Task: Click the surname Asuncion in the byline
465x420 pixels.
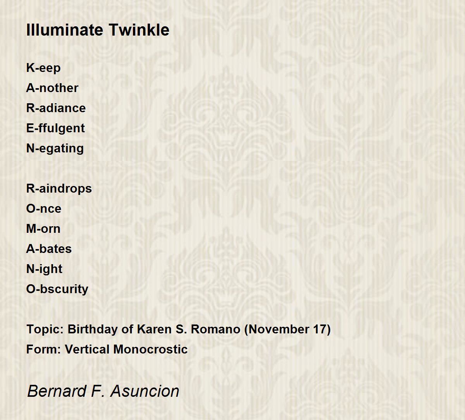Action: (145, 391)
